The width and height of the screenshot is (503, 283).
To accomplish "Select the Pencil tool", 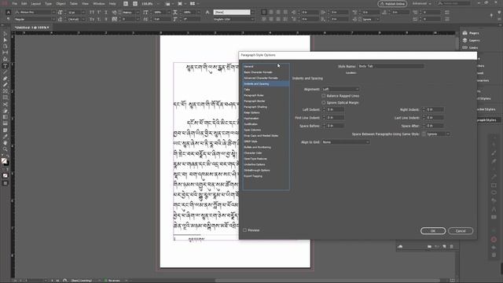I will pyautogui.click(x=6, y=85).
